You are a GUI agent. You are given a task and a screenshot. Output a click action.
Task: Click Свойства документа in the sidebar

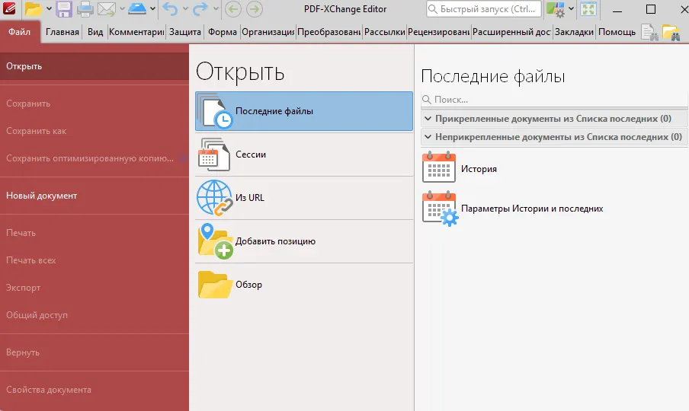click(95, 390)
